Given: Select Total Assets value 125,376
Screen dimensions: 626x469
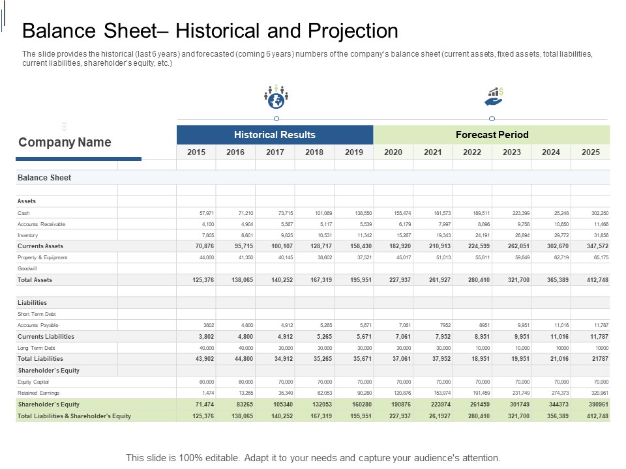Looking at the screenshot, I should tap(203, 280).
